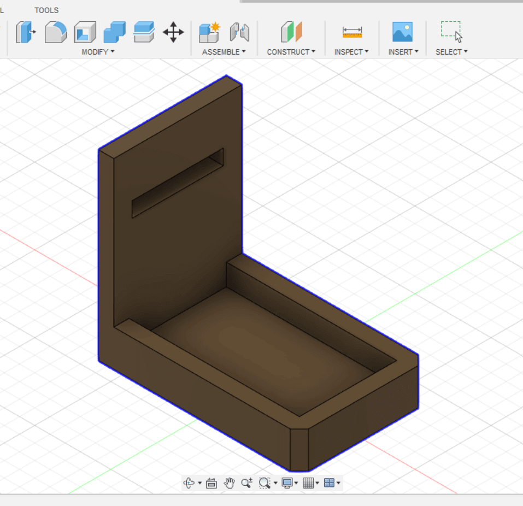Open the SELECT dropdown menu
The image size is (523, 506).
[x=451, y=52]
